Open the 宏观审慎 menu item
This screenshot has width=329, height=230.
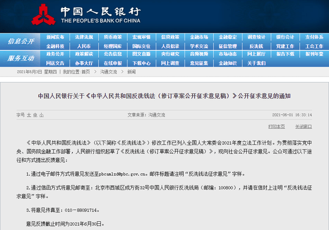141,37
